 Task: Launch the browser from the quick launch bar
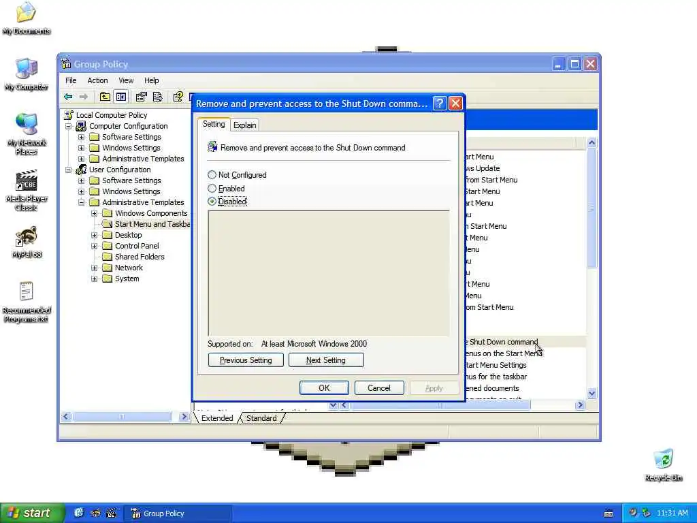click(79, 513)
